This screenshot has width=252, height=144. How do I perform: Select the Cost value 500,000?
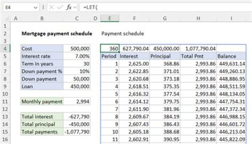click(77, 48)
